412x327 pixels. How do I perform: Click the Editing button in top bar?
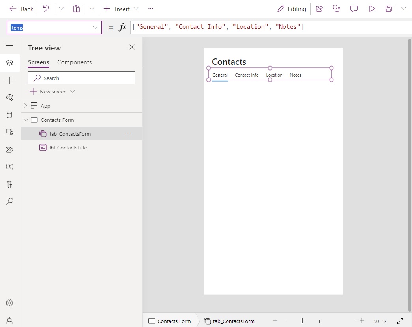pos(292,9)
